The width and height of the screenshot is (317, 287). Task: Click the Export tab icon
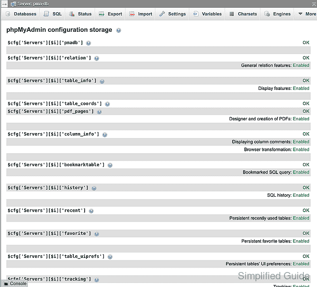pos(101,14)
